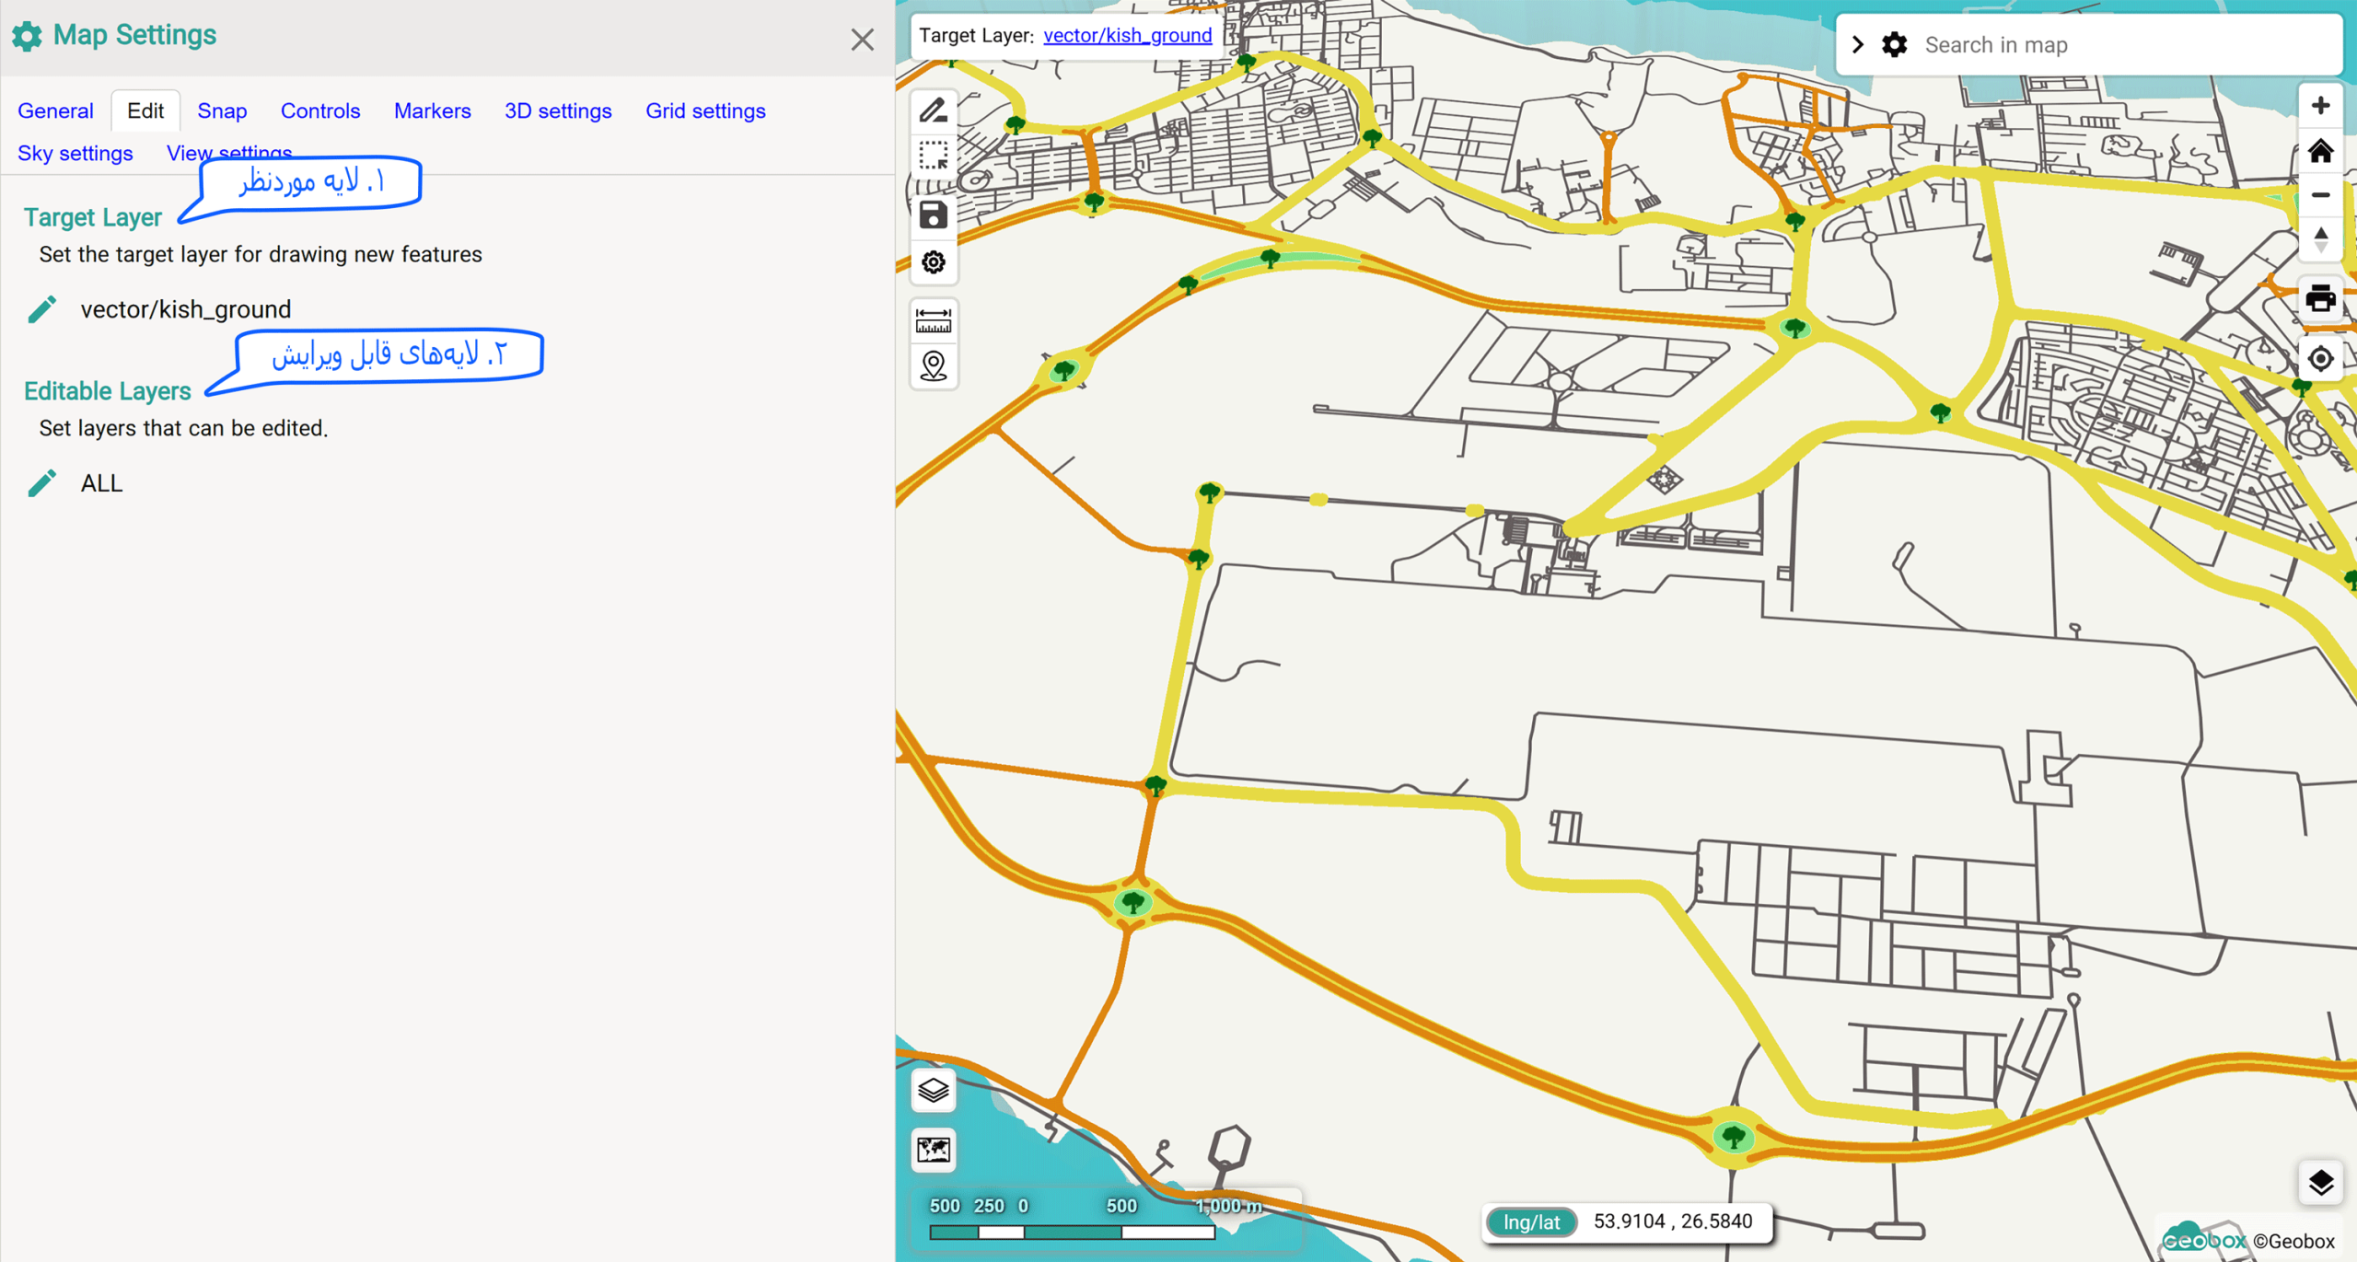Edit editable layers ALL pencil icon
Image resolution: width=2357 pixels, height=1262 pixels.
tap(41, 483)
